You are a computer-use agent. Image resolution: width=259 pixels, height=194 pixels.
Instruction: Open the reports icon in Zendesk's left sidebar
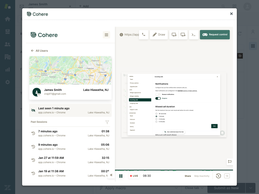pyautogui.click(x=8, y=69)
